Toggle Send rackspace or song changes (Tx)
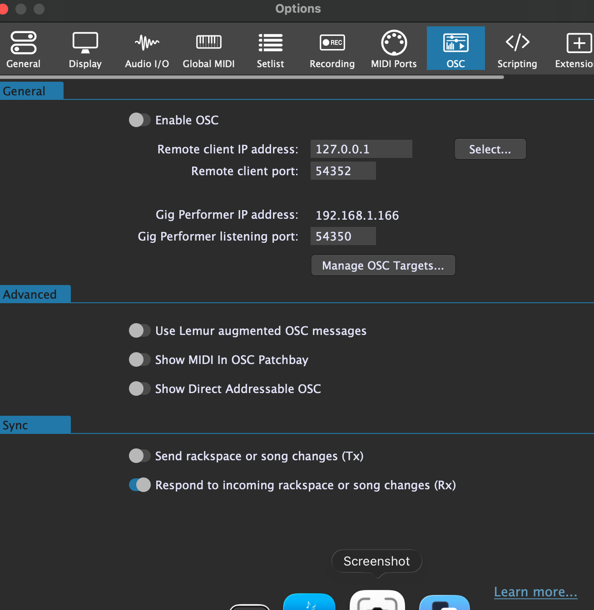This screenshot has height=610, width=594. click(x=139, y=456)
